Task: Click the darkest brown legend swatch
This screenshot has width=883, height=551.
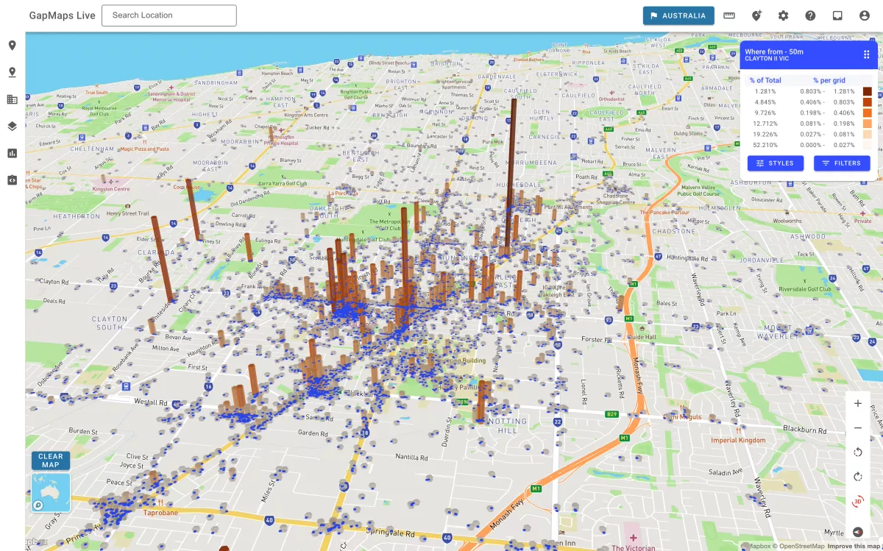Action: tap(867, 91)
